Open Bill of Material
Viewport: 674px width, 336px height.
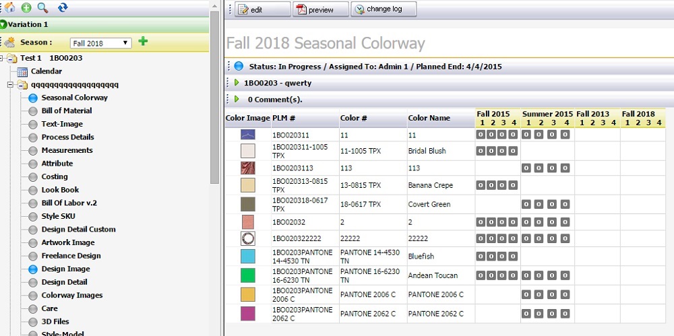(x=67, y=110)
